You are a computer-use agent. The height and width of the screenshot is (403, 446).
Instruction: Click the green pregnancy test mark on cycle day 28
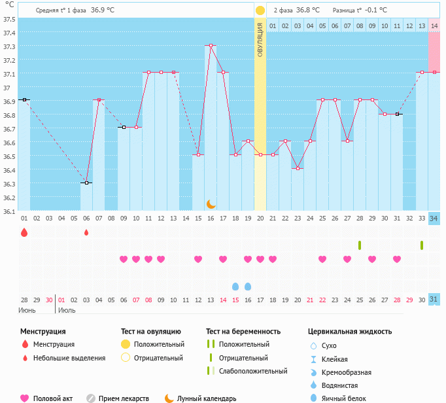pos(360,245)
